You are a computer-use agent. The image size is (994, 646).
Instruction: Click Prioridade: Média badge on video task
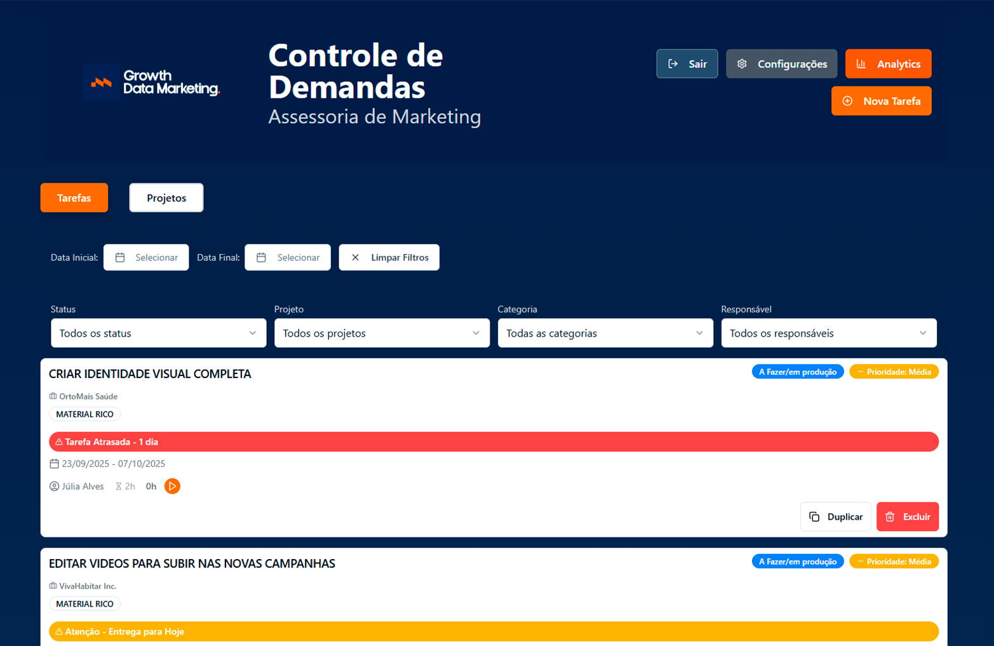[x=894, y=562]
